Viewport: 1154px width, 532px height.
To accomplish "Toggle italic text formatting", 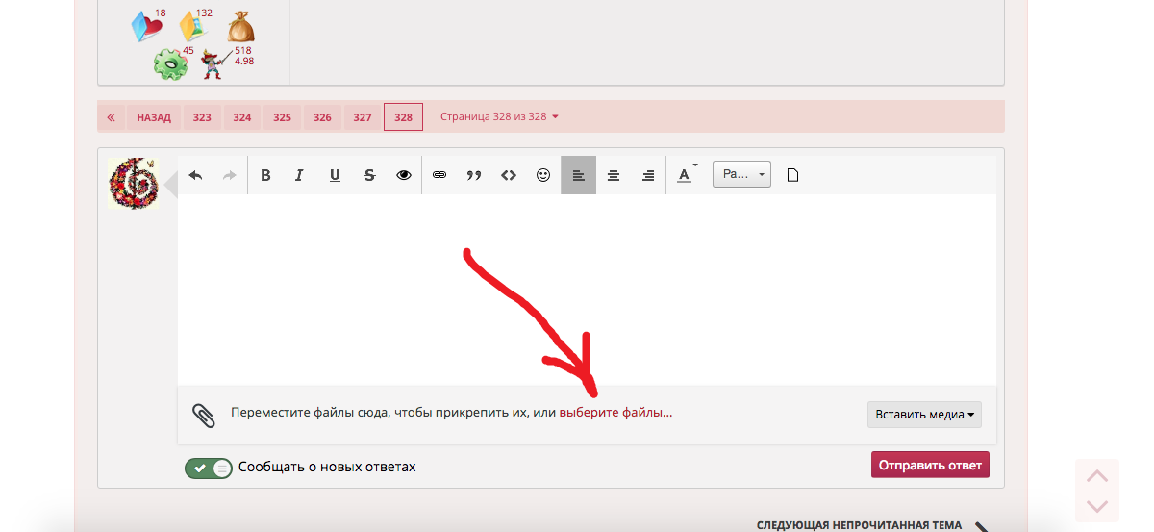I will click(300, 175).
